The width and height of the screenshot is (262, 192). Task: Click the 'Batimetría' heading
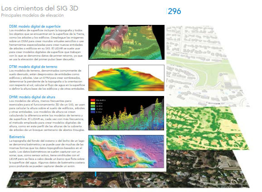tap(17, 137)
